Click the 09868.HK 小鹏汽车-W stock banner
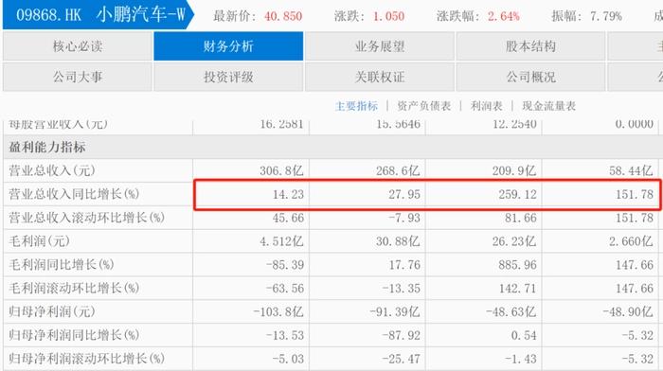This screenshot has width=663, height=371. [x=99, y=15]
